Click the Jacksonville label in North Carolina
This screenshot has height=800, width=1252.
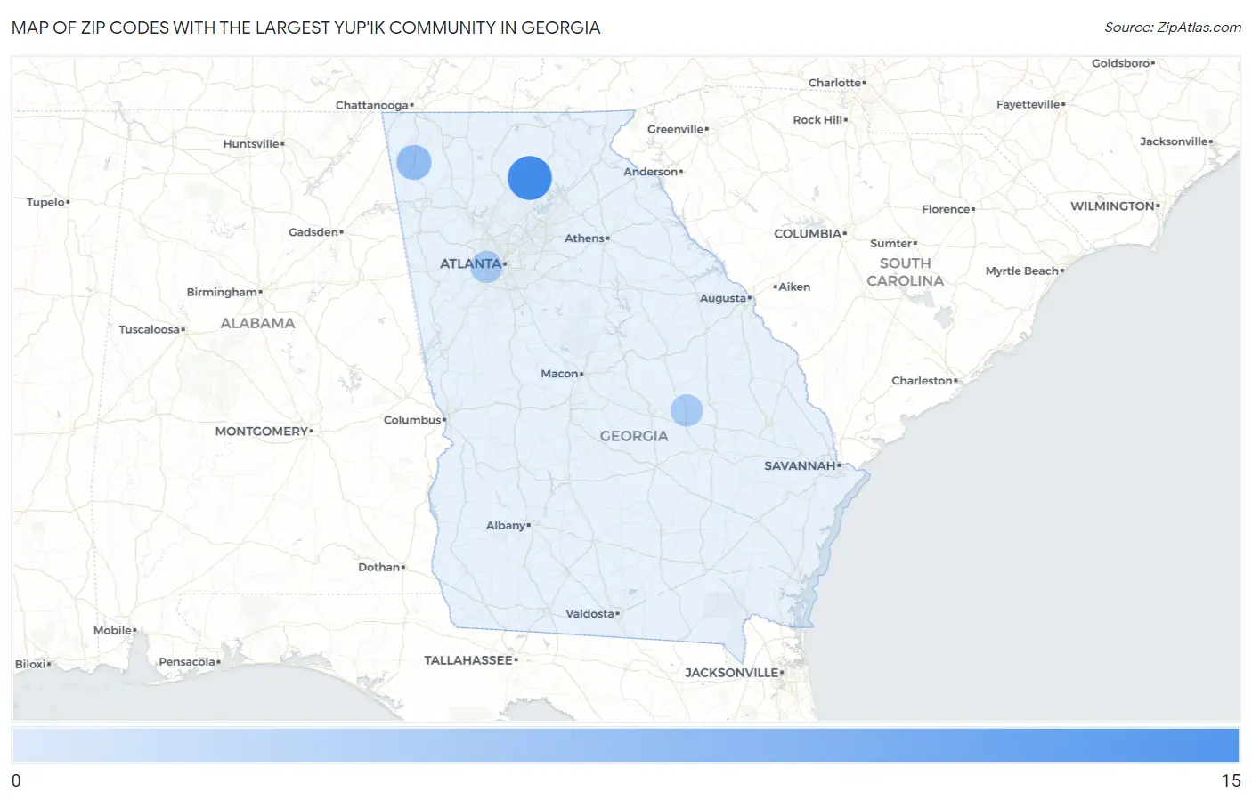(x=1174, y=142)
